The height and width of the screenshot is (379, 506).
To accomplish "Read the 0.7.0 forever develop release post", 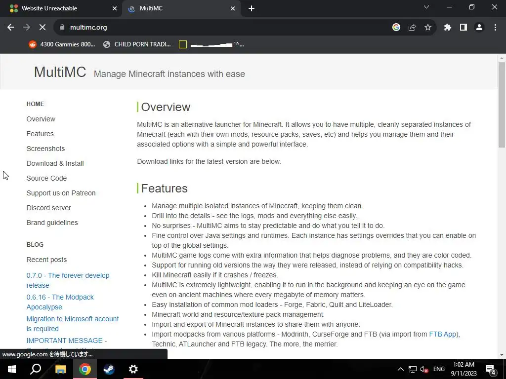I will [x=68, y=280].
